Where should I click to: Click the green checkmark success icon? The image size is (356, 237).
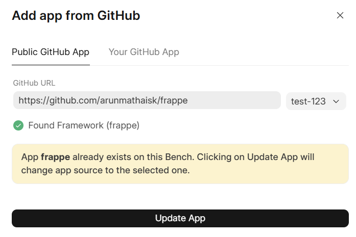pyautogui.click(x=18, y=125)
